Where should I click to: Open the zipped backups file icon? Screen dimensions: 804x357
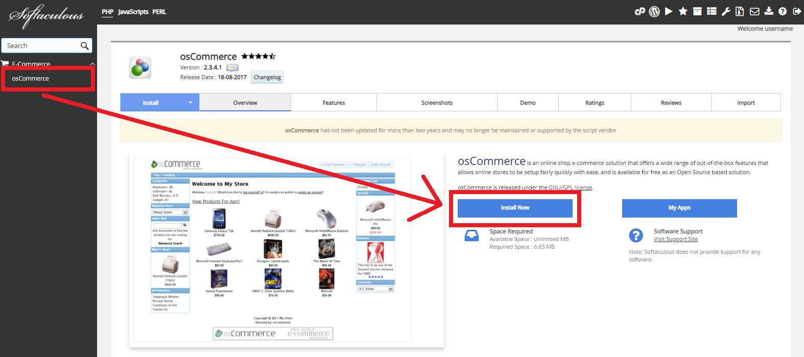(x=740, y=11)
